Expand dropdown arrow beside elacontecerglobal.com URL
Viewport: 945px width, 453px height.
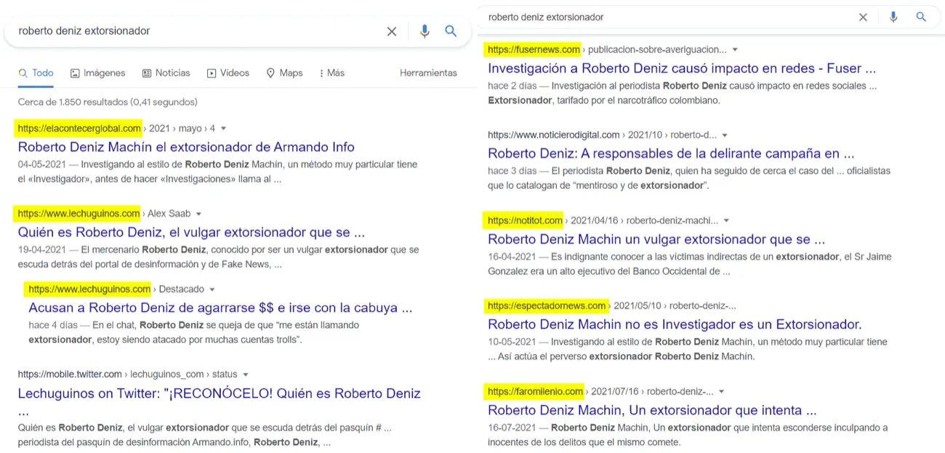point(223,129)
